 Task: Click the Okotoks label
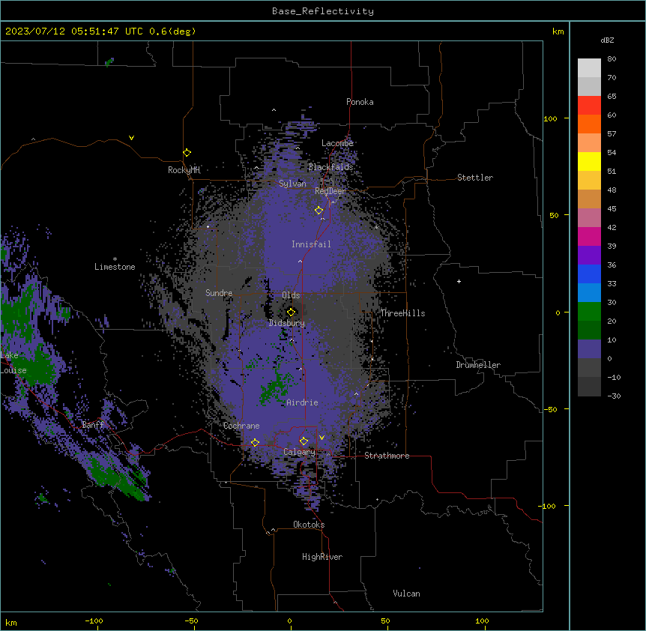(x=309, y=525)
